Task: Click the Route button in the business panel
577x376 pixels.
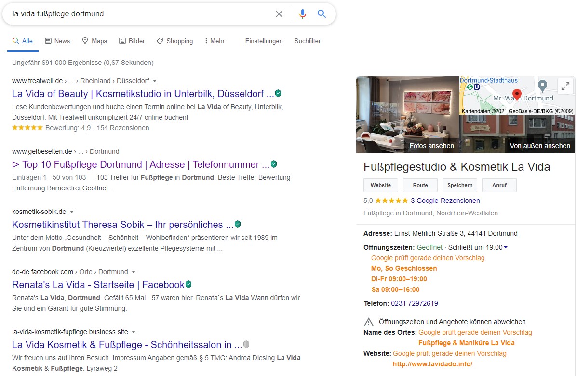Action: tap(420, 185)
